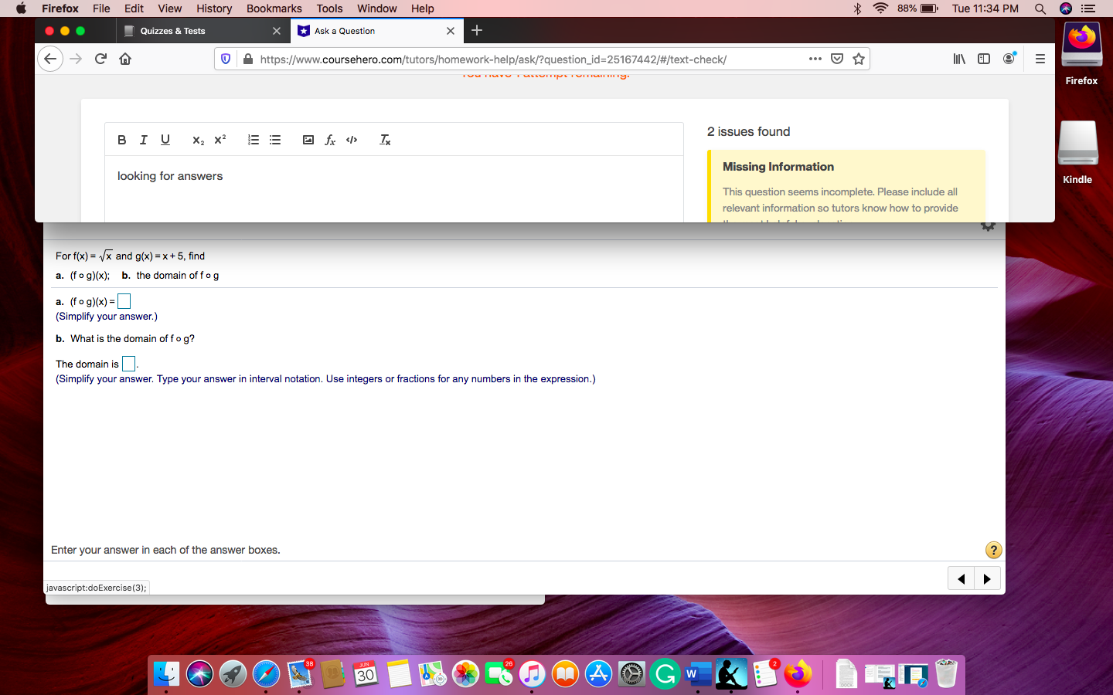Open Calendar from the Dock
This screenshot has height=695, width=1113.
(366, 674)
